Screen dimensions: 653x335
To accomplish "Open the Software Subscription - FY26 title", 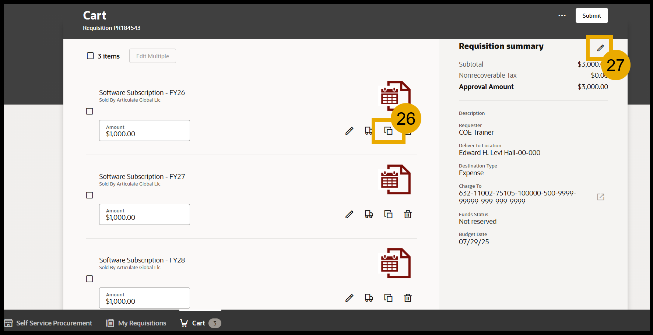I will click(142, 92).
